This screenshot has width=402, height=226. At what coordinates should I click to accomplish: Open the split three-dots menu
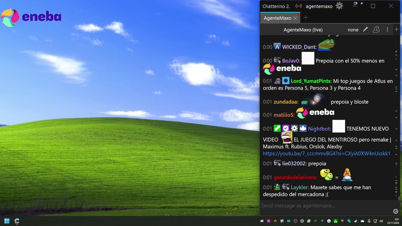[x=387, y=30]
